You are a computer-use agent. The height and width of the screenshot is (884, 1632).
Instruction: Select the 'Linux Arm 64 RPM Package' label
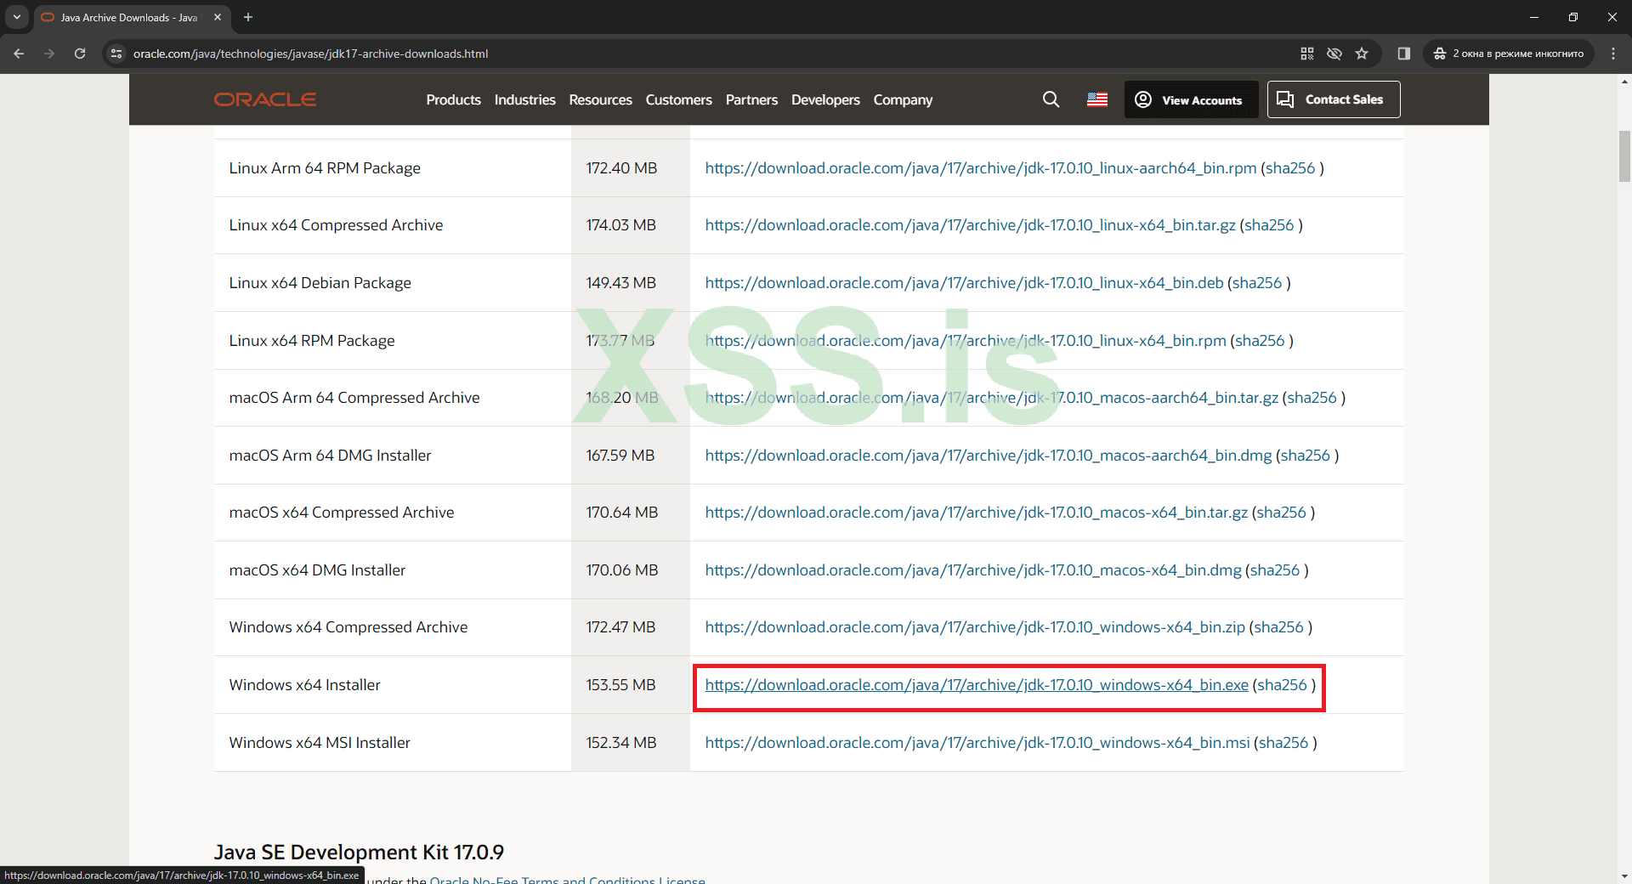click(325, 168)
